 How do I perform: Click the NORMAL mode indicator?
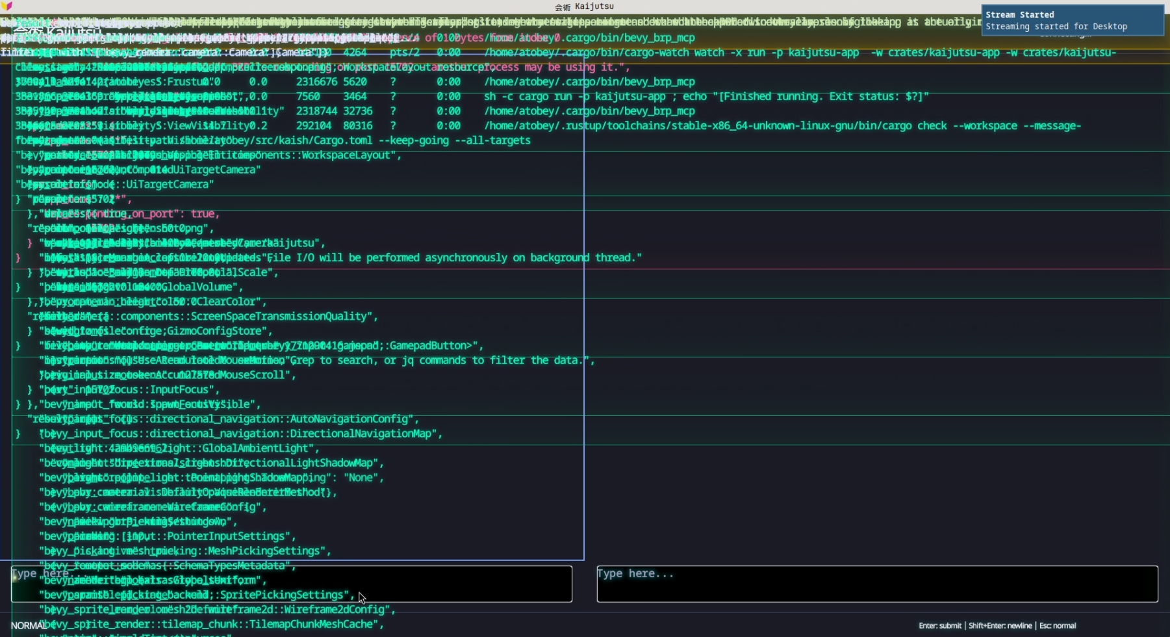(28, 625)
